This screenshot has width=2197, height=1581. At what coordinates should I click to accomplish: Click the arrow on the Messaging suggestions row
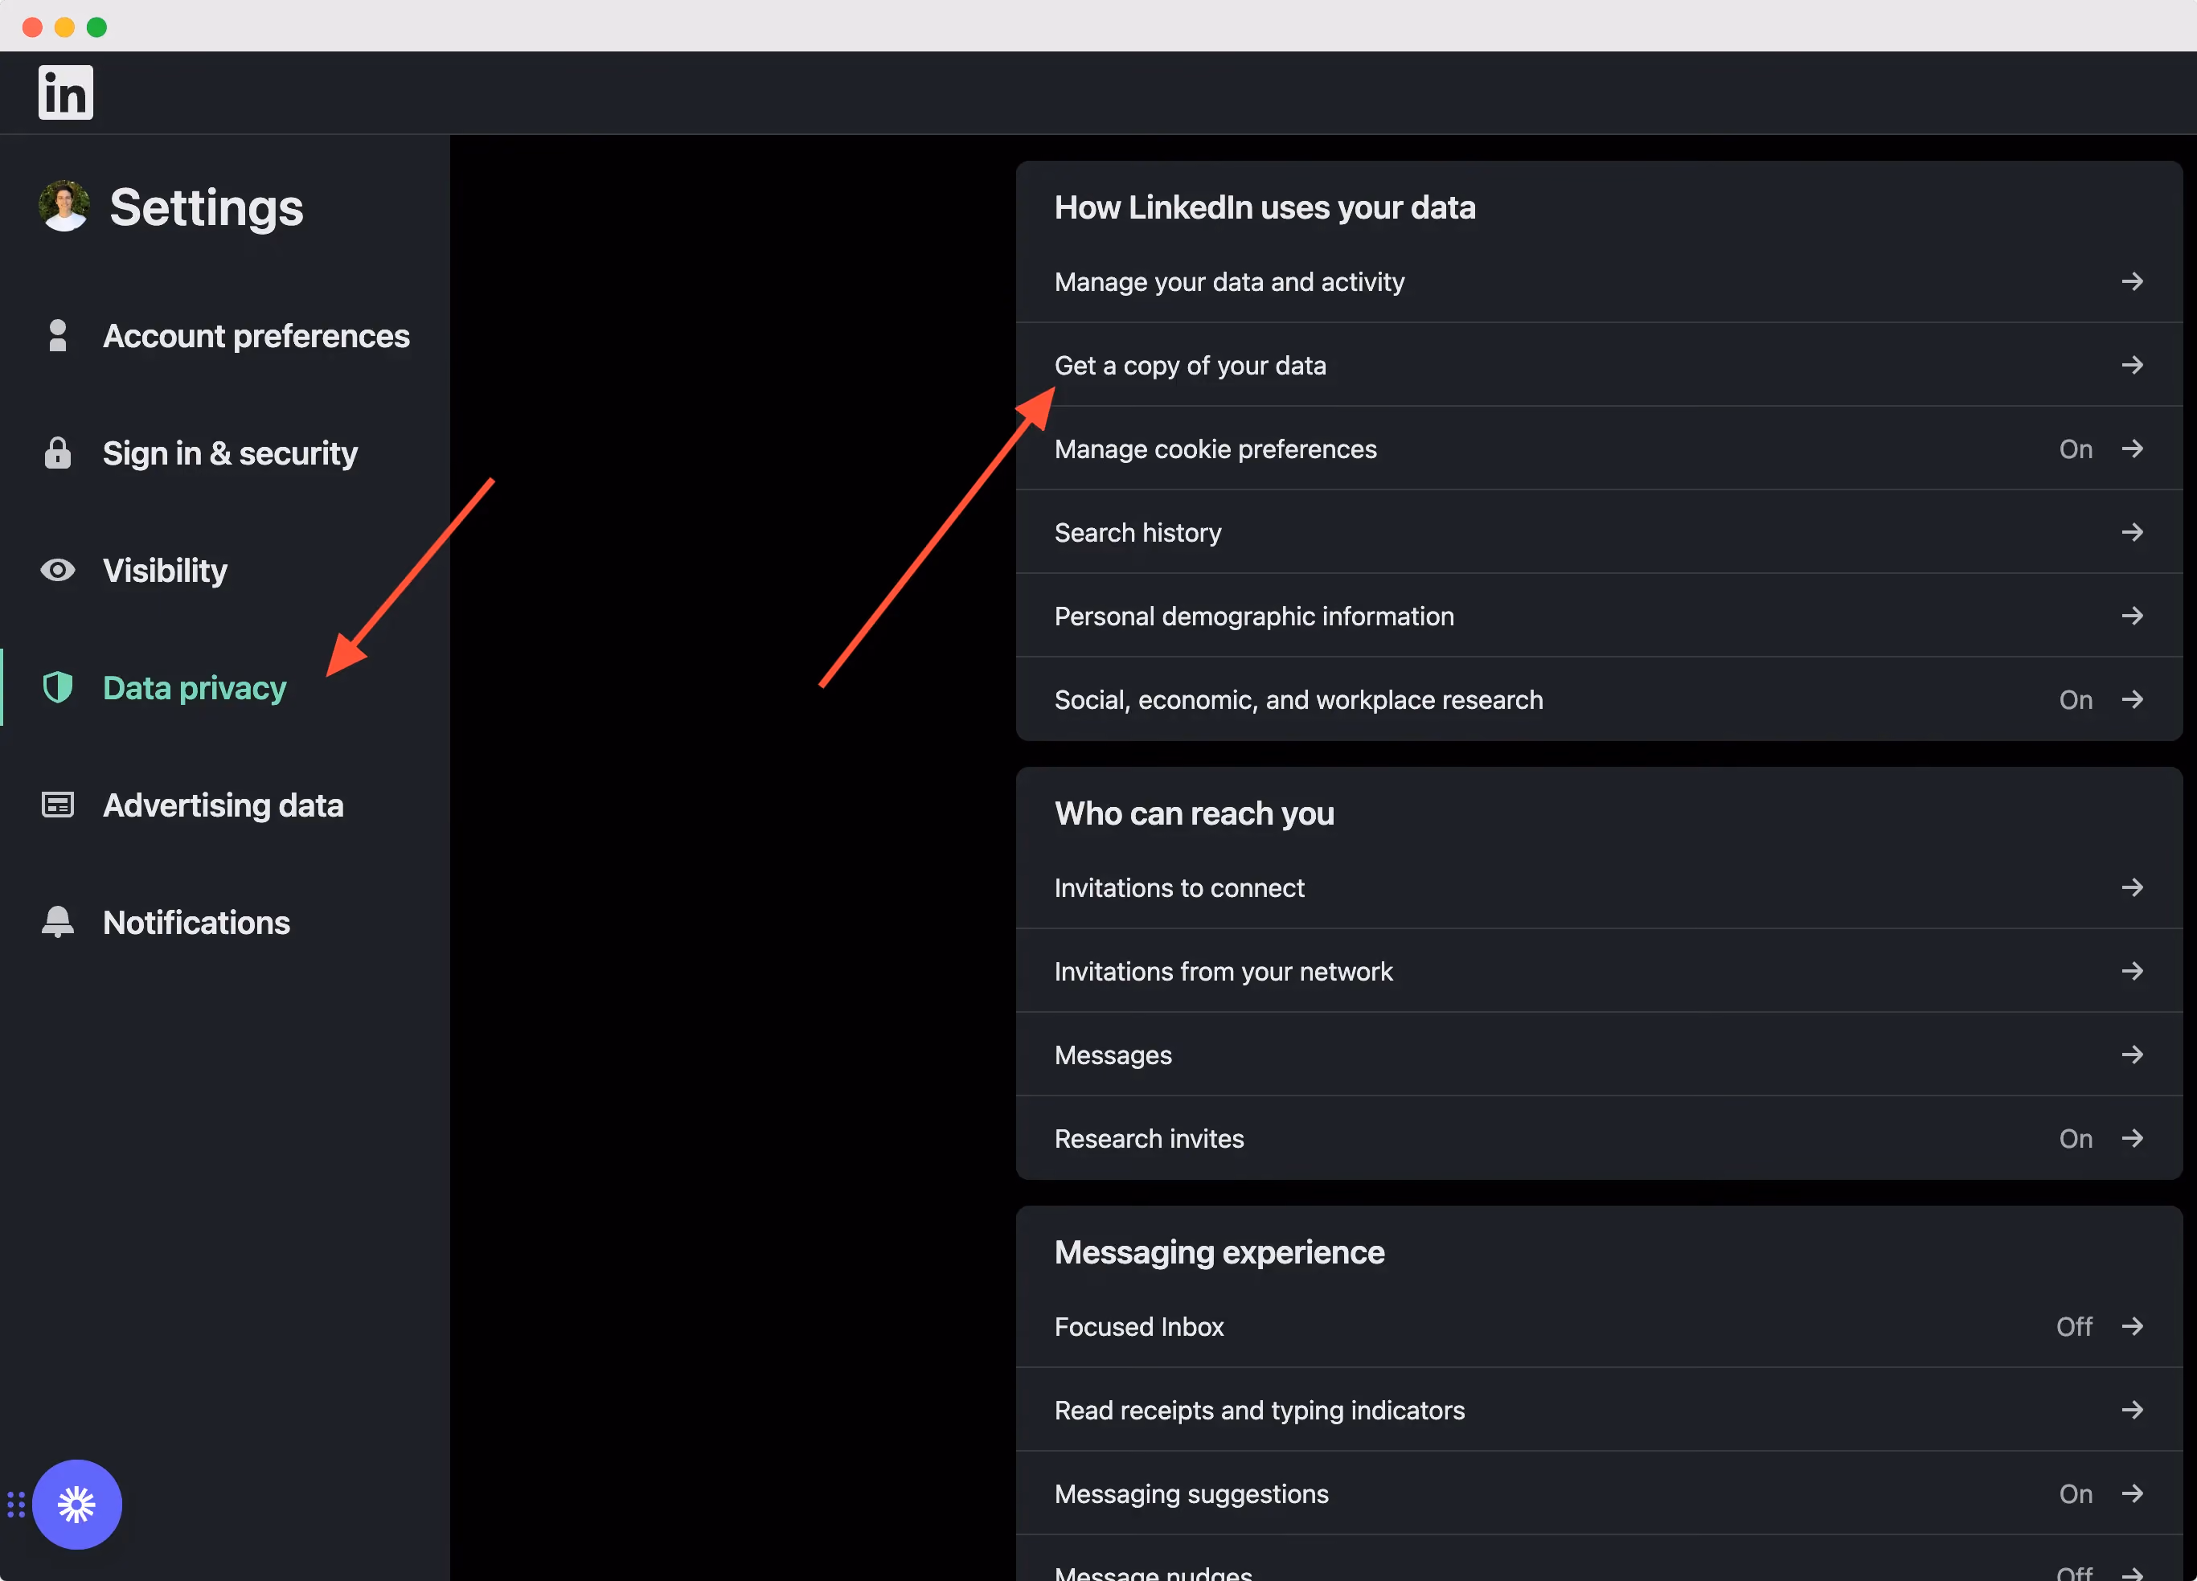click(2132, 1494)
